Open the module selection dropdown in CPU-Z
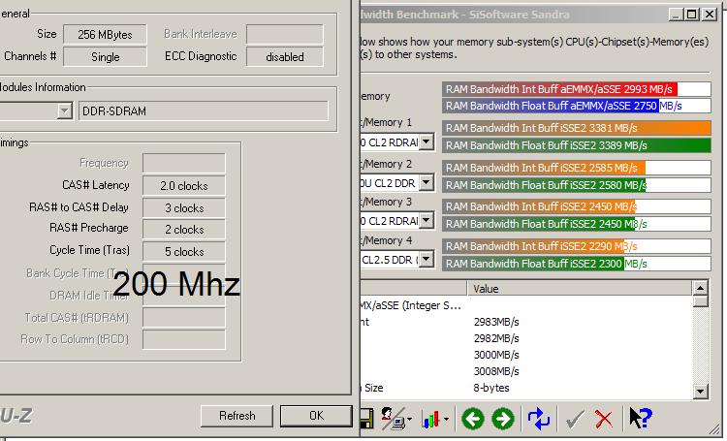The height and width of the screenshot is (441, 727). [x=64, y=111]
